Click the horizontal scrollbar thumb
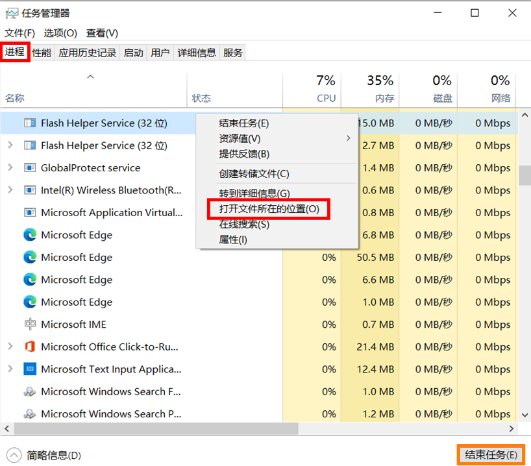The width and height of the screenshot is (531, 466). pyautogui.click(x=156, y=428)
